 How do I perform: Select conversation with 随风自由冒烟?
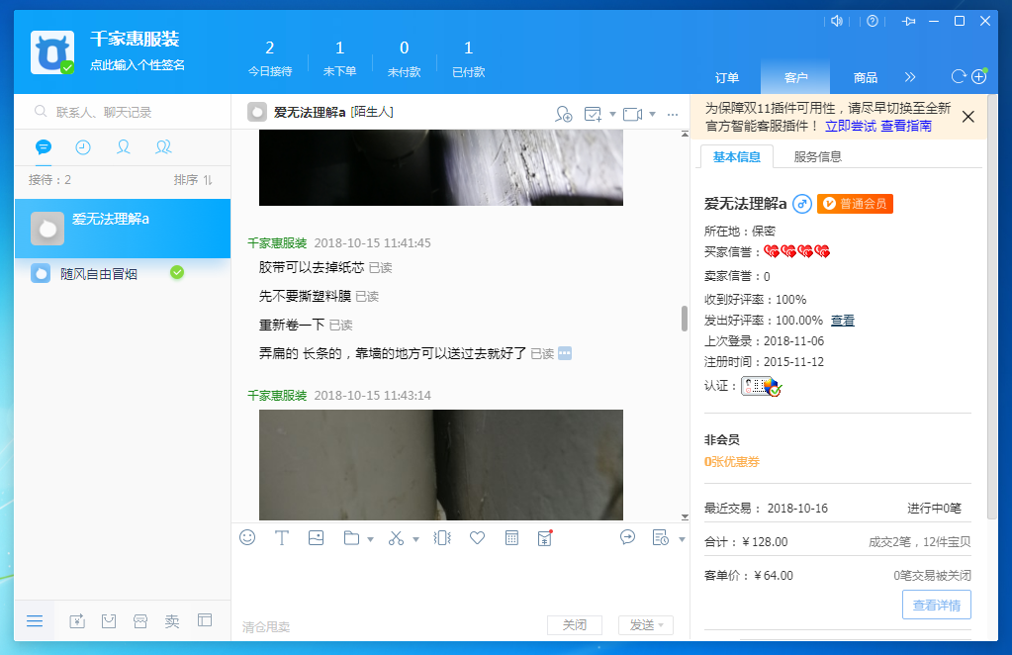123,274
